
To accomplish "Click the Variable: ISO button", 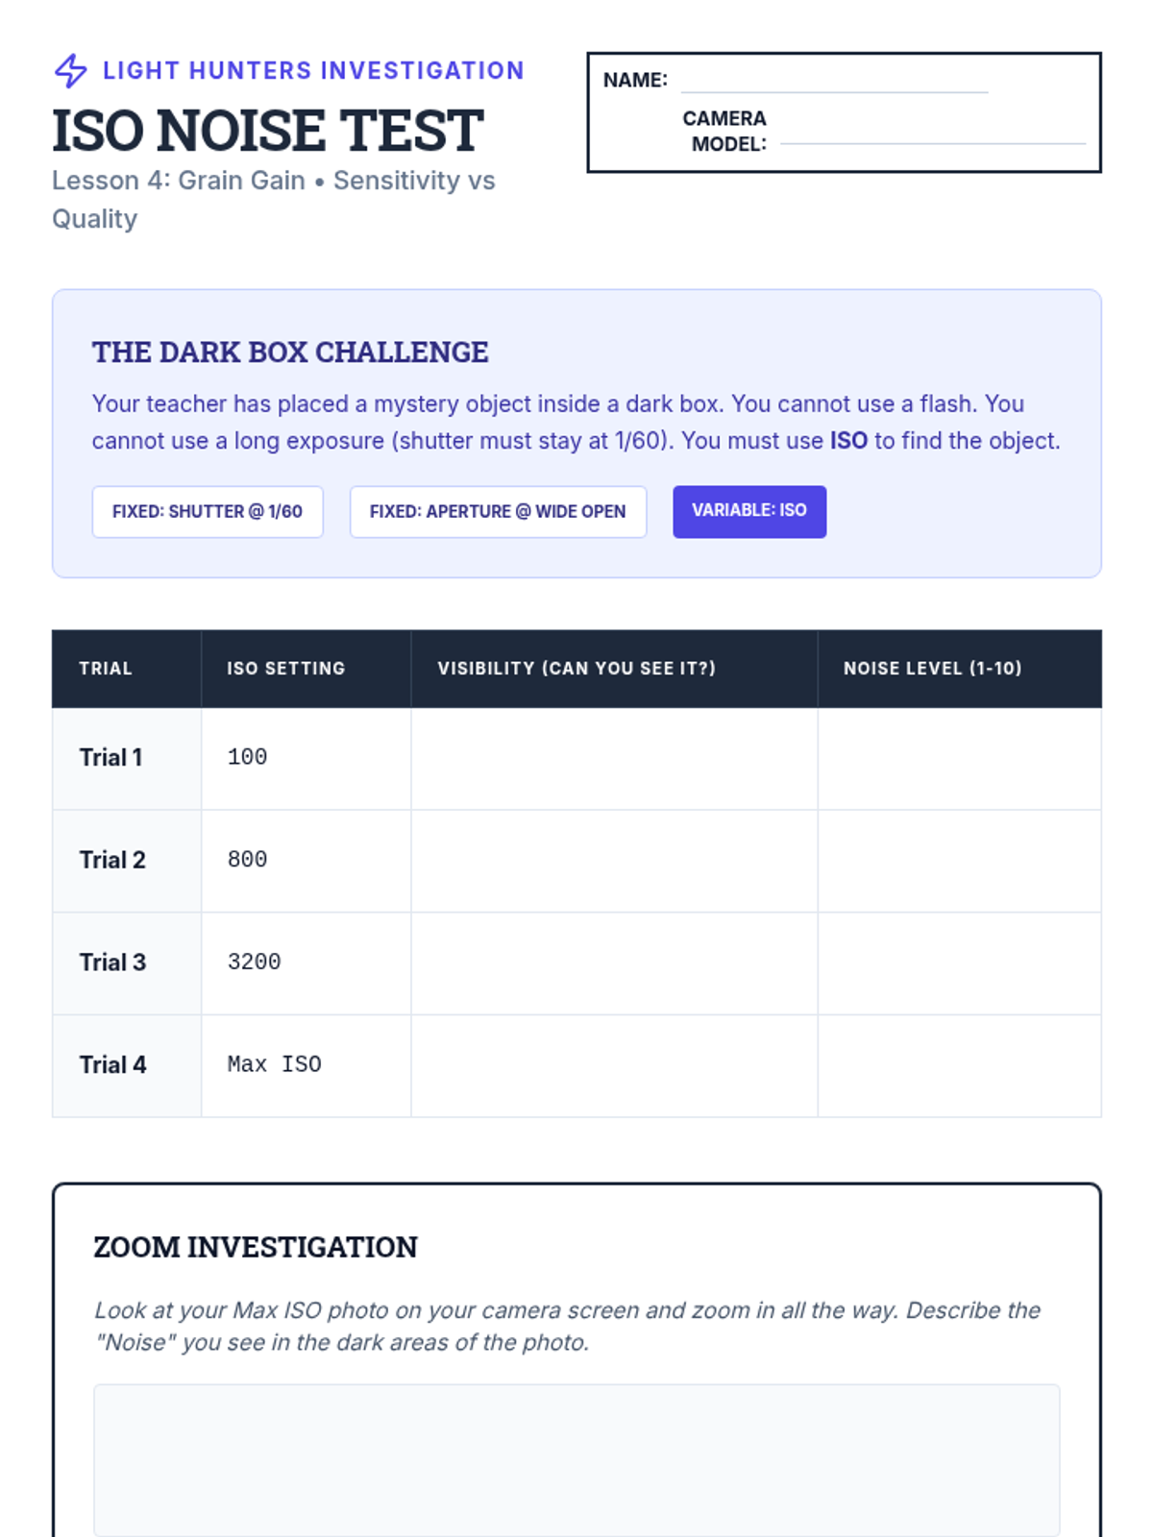I will pyautogui.click(x=749, y=511).
